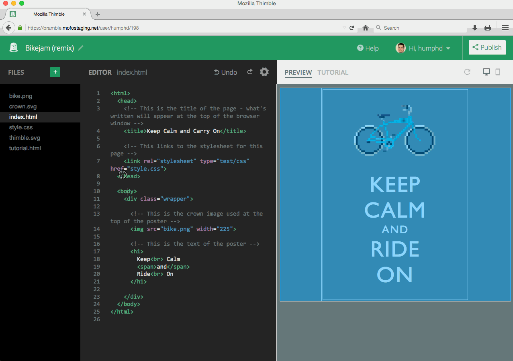Open the address bar history dropdown arrow

(345, 28)
